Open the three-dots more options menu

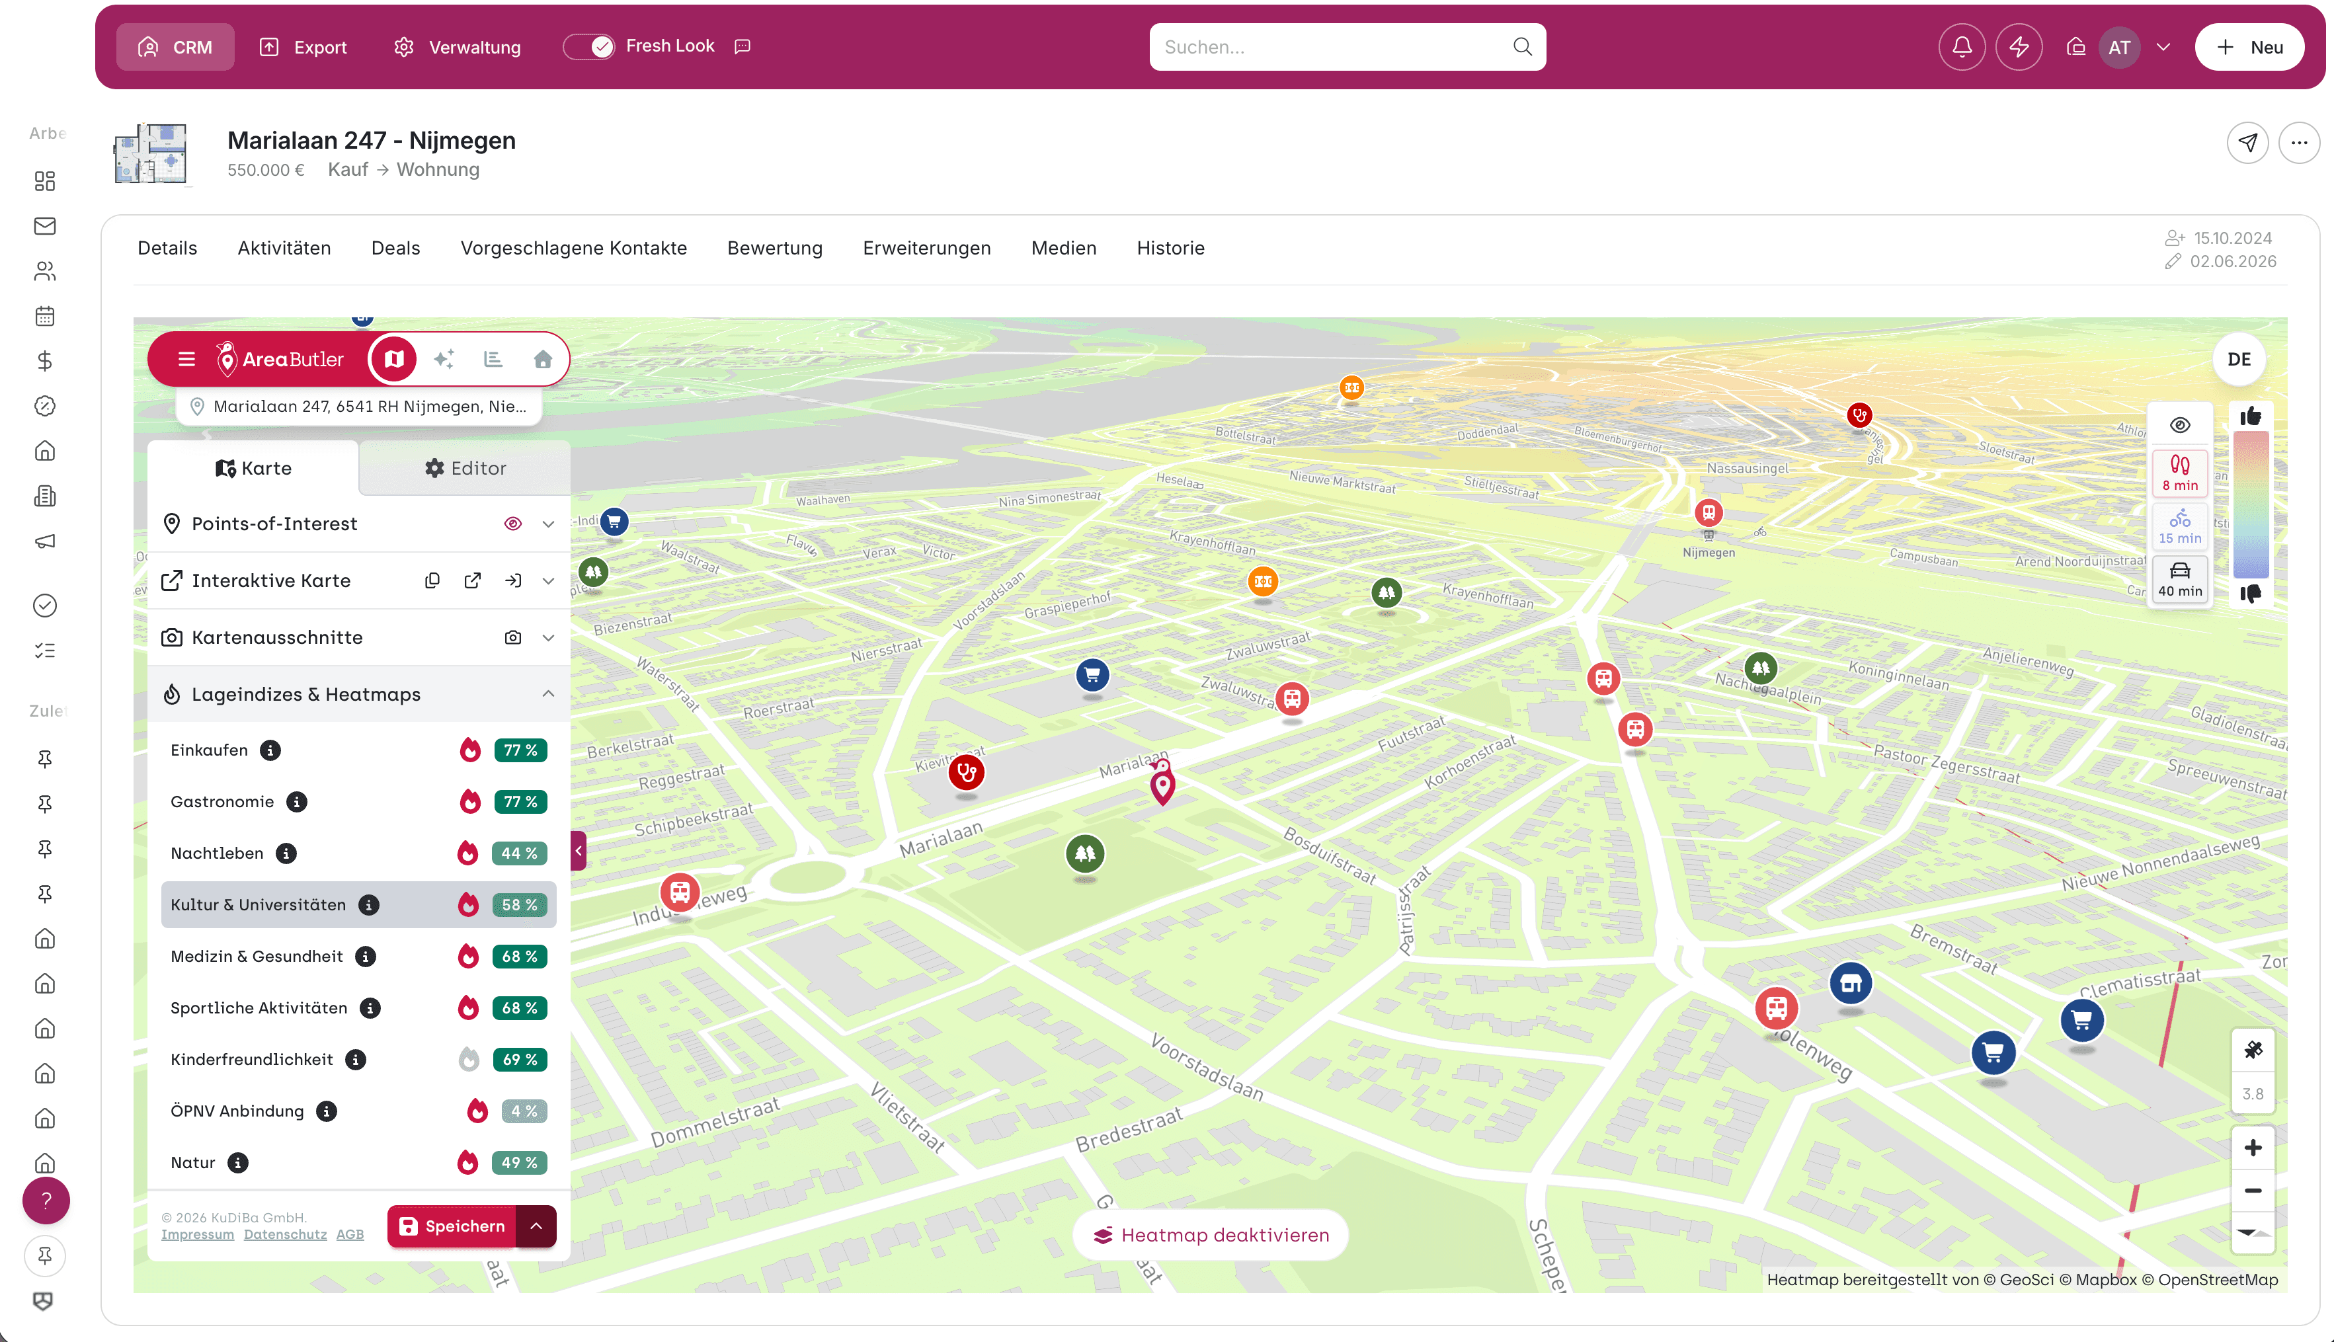[2299, 143]
